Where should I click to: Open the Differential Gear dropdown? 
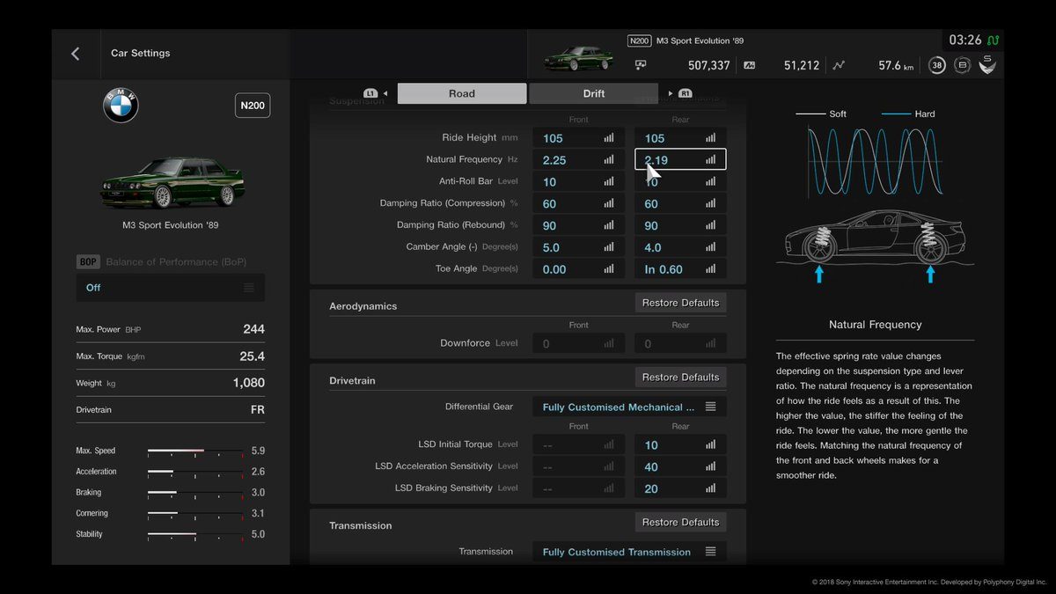click(x=629, y=407)
